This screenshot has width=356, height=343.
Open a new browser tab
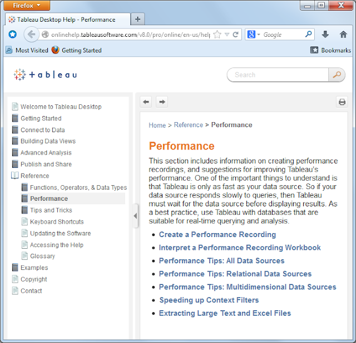[x=137, y=19]
